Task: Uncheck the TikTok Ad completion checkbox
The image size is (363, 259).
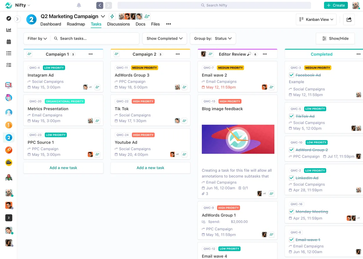Action: coord(291,116)
